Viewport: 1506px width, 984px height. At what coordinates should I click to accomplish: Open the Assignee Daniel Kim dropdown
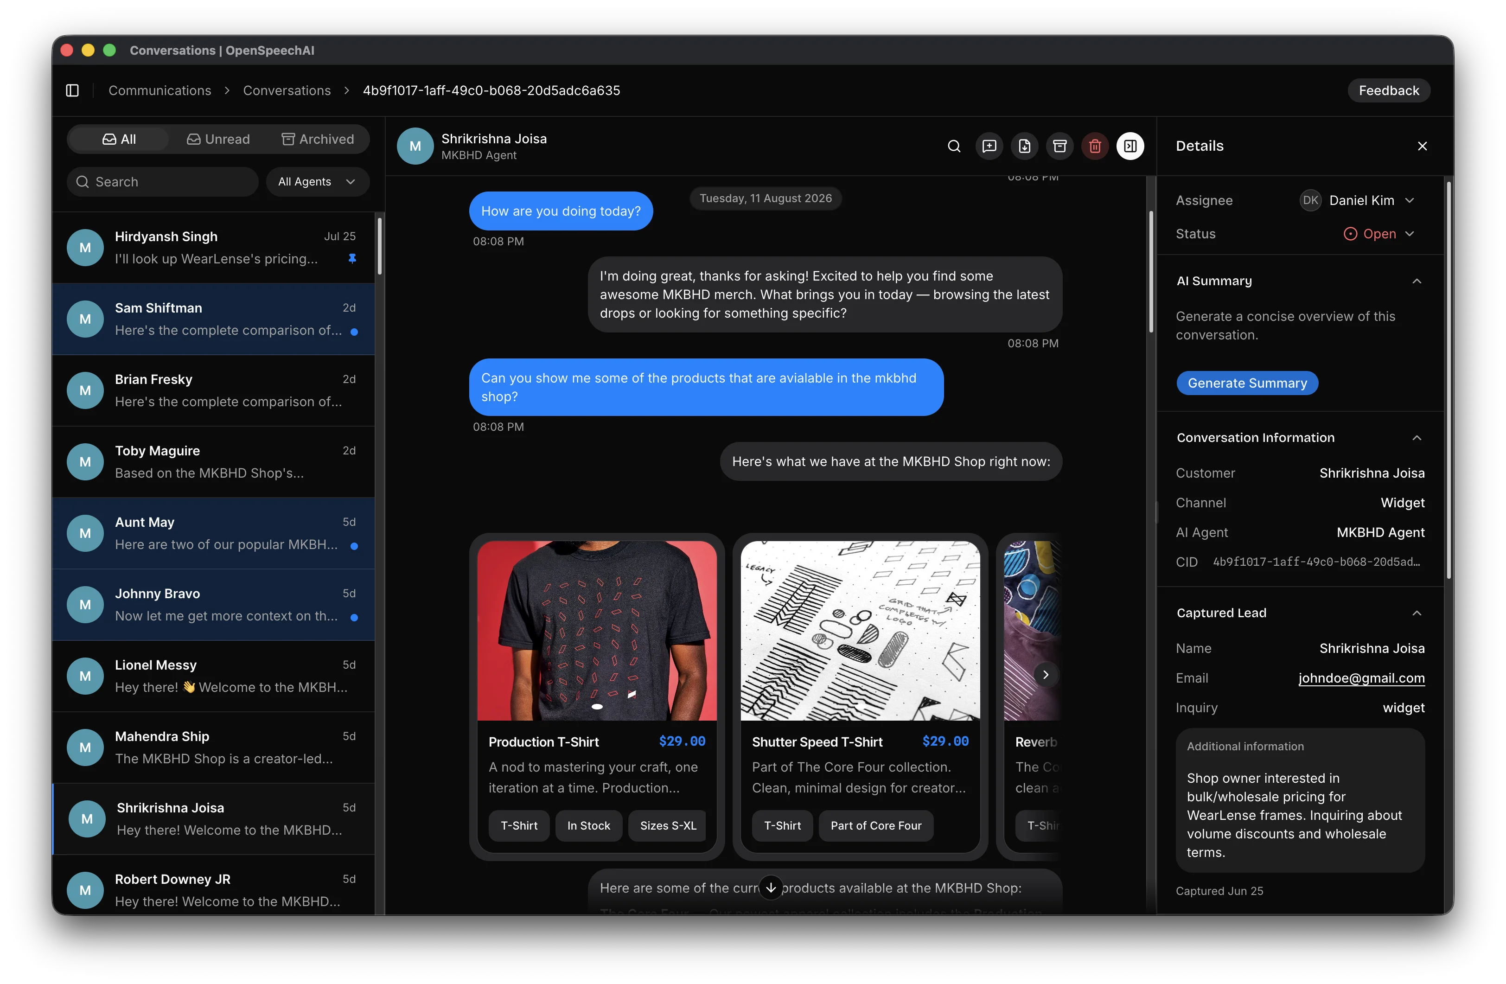click(1357, 201)
